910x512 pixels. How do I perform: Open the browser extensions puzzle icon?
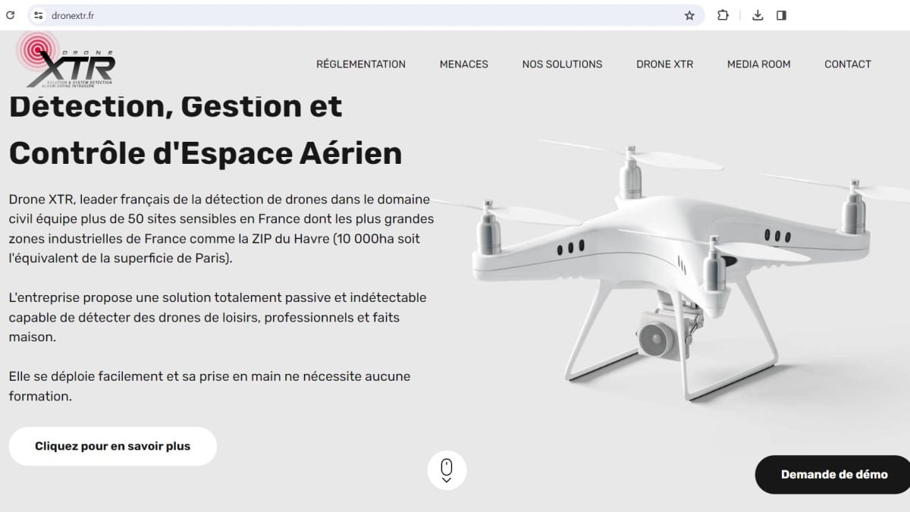pyautogui.click(x=723, y=15)
